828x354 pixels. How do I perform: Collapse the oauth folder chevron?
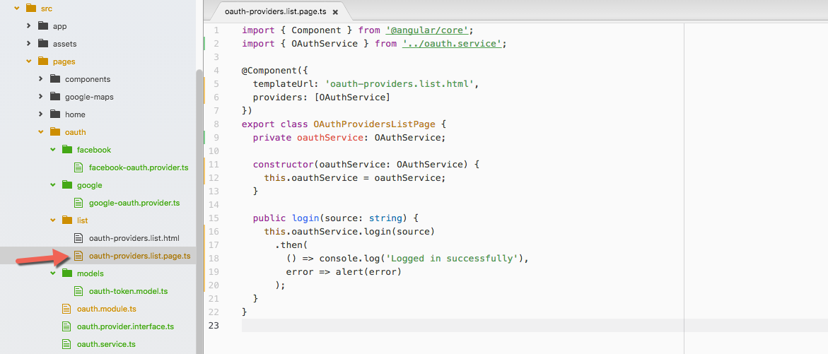point(41,132)
